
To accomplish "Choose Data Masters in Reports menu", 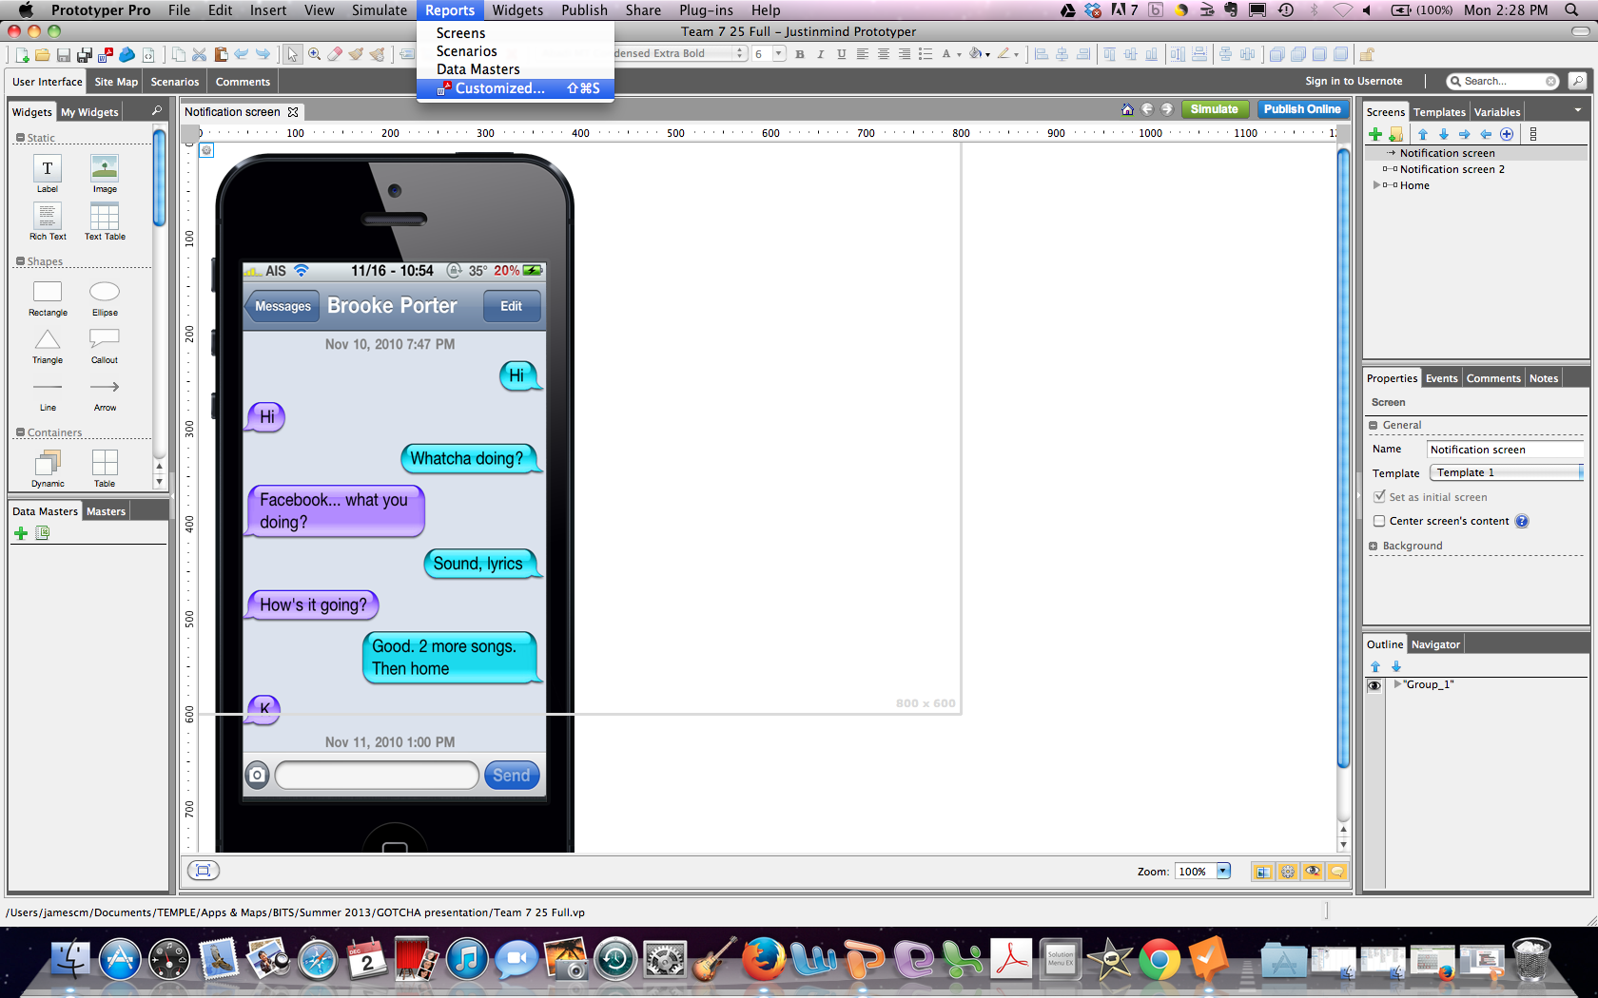I will pyautogui.click(x=516, y=69).
